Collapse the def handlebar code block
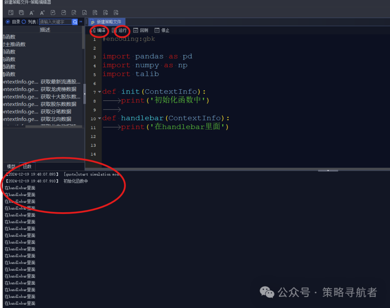 (x=100, y=118)
